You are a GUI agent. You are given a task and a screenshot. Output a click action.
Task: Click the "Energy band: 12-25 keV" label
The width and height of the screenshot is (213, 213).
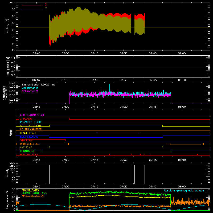(39, 85)
